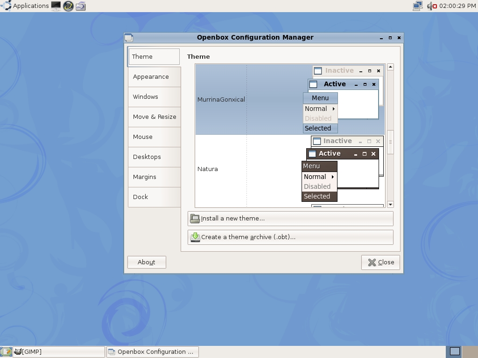
Task: Switch to the Appearance tab
Action: point(154,77)
